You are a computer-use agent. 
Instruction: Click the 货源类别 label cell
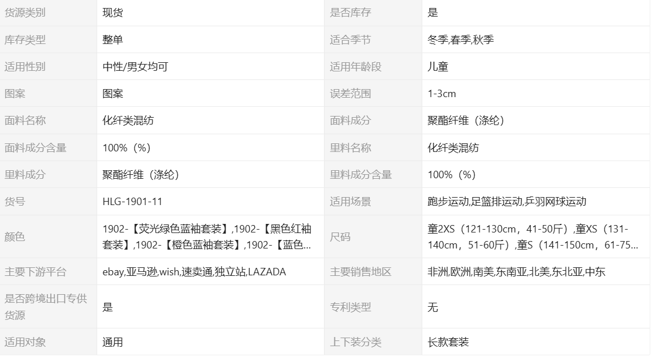tap(25, 13)
